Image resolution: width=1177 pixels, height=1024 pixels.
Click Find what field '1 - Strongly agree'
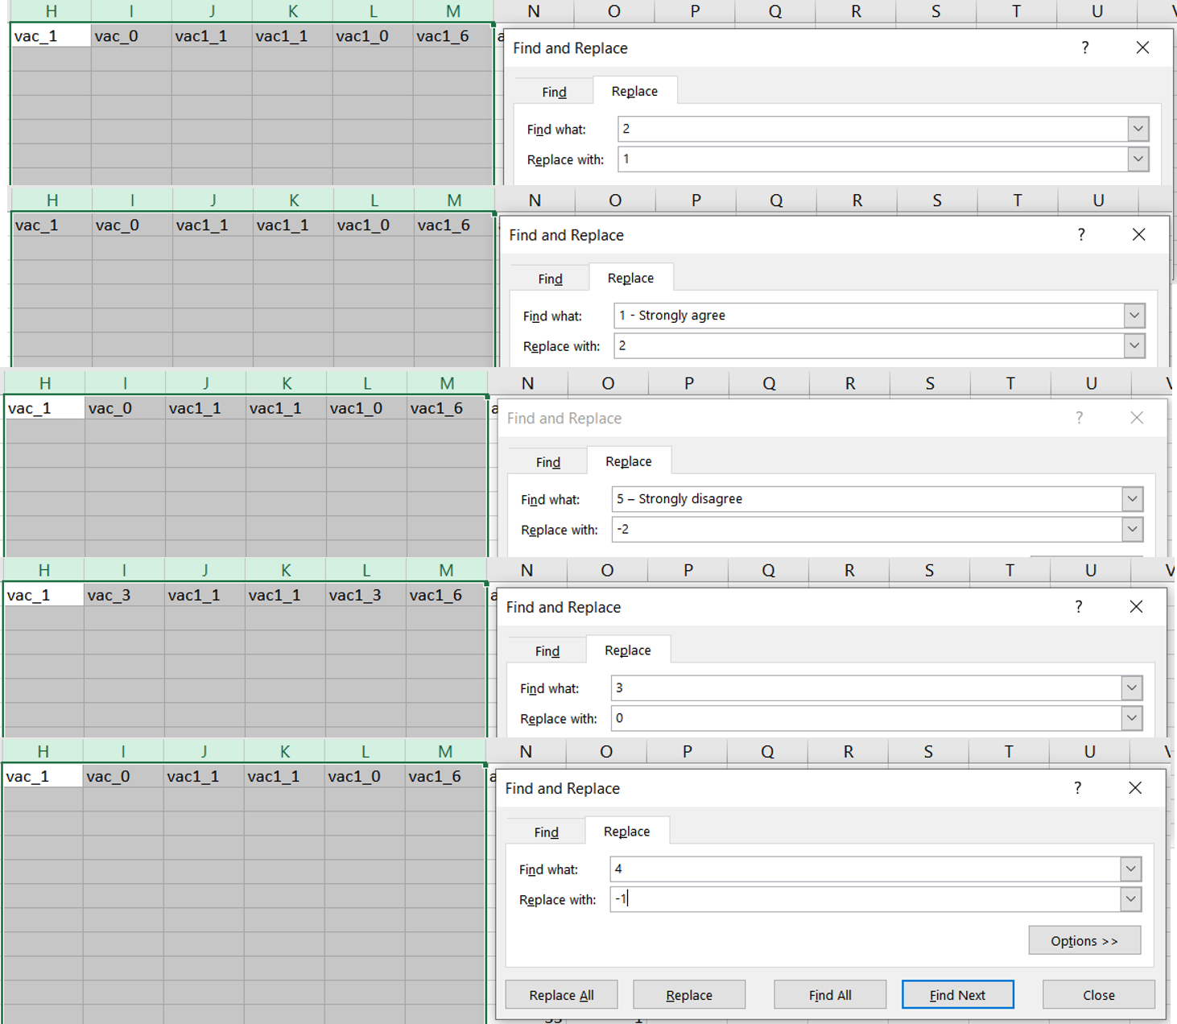(868, 315)
